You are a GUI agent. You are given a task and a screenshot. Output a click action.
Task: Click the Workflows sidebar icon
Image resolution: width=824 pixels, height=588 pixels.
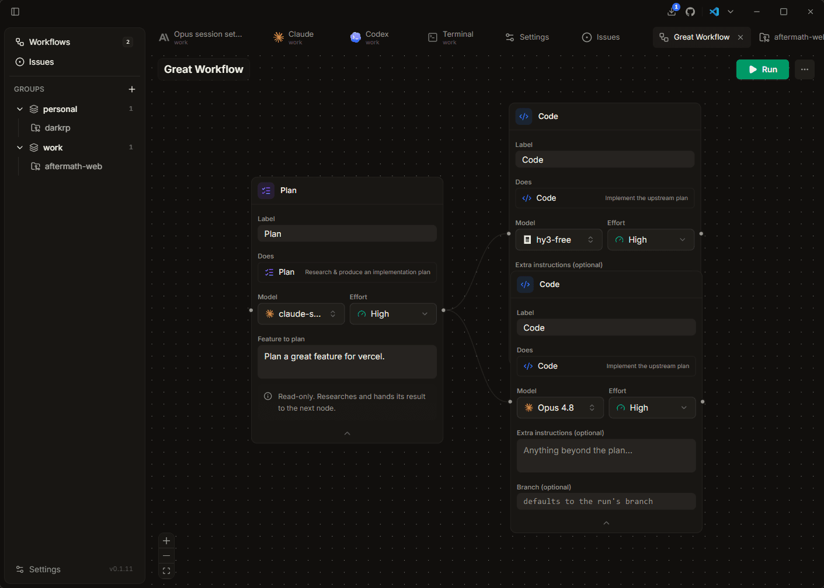[x=20, y=42]
